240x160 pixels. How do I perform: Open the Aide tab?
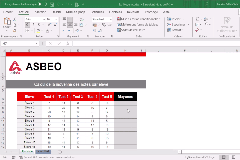pyautogui.click(x=166, y=12)
